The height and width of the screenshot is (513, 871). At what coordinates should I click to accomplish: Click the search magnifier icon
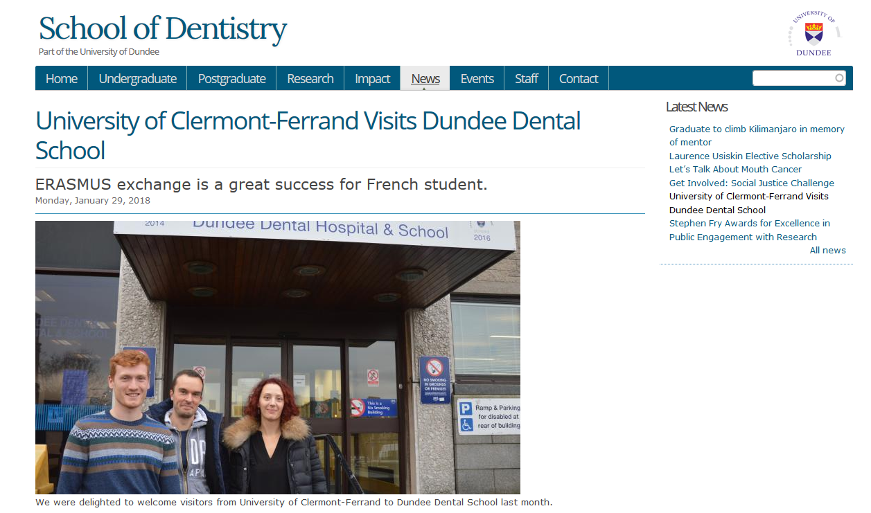(839, 78)
